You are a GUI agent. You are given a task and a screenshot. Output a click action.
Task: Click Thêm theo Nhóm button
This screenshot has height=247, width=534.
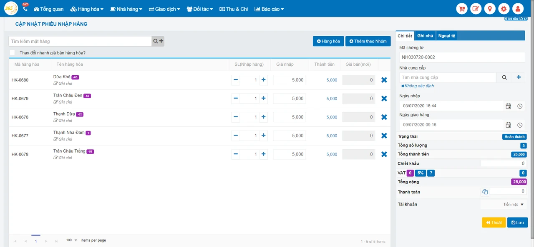(x=368, y=41)
